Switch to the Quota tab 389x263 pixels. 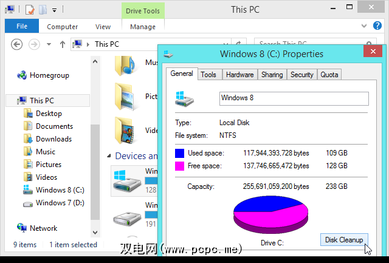(329, 75)
